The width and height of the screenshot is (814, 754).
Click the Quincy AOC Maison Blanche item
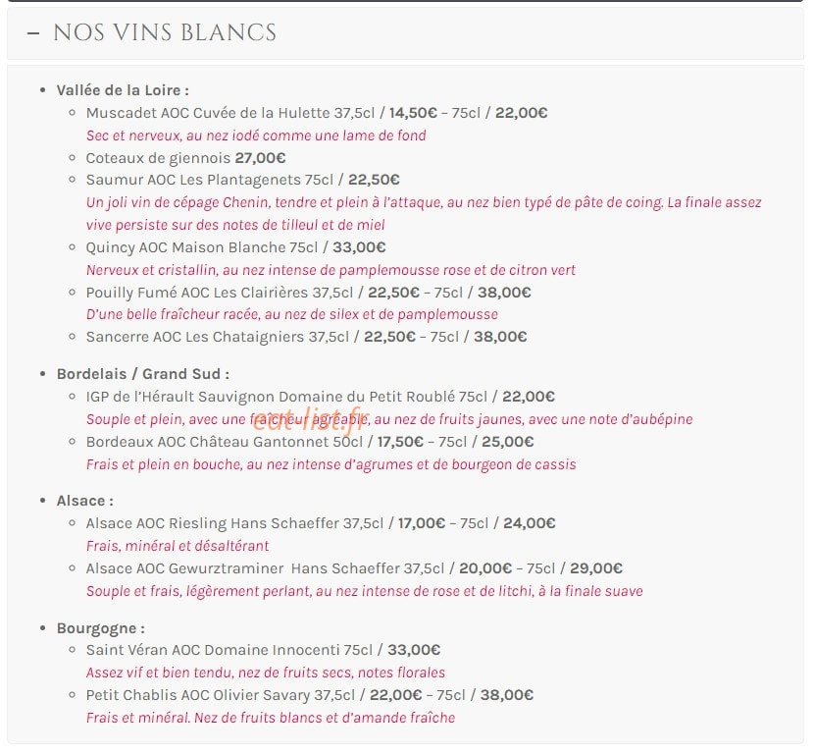235,247
